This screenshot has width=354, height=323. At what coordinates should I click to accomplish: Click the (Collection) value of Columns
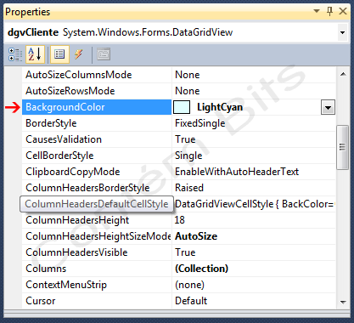(201, 269)
